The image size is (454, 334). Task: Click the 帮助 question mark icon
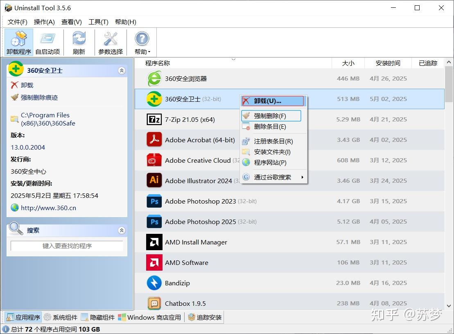141,39
